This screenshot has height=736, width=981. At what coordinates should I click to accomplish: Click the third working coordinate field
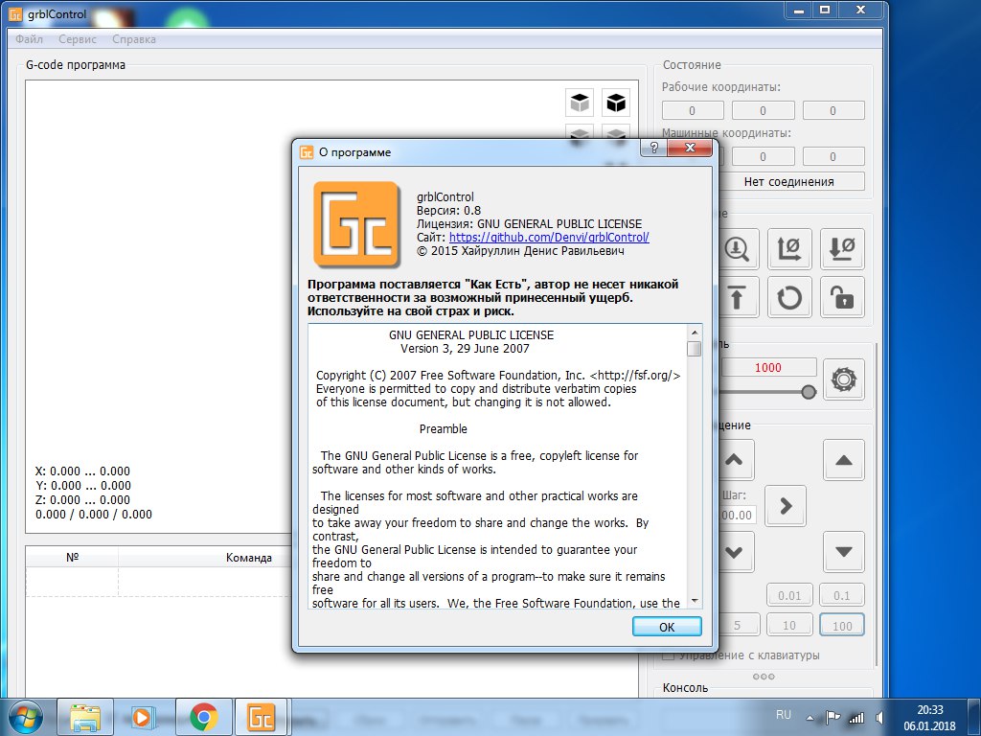tap(833, 111)
